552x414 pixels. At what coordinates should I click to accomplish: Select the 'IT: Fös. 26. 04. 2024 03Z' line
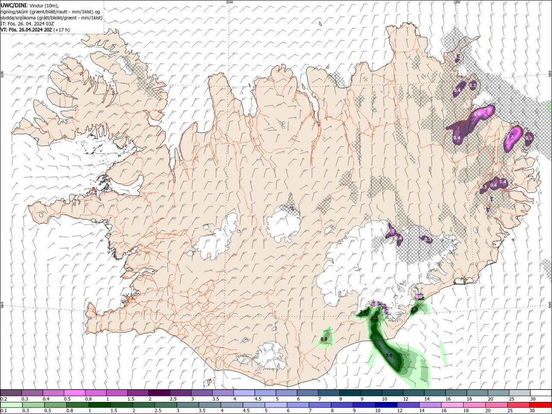tap(27, 24)
